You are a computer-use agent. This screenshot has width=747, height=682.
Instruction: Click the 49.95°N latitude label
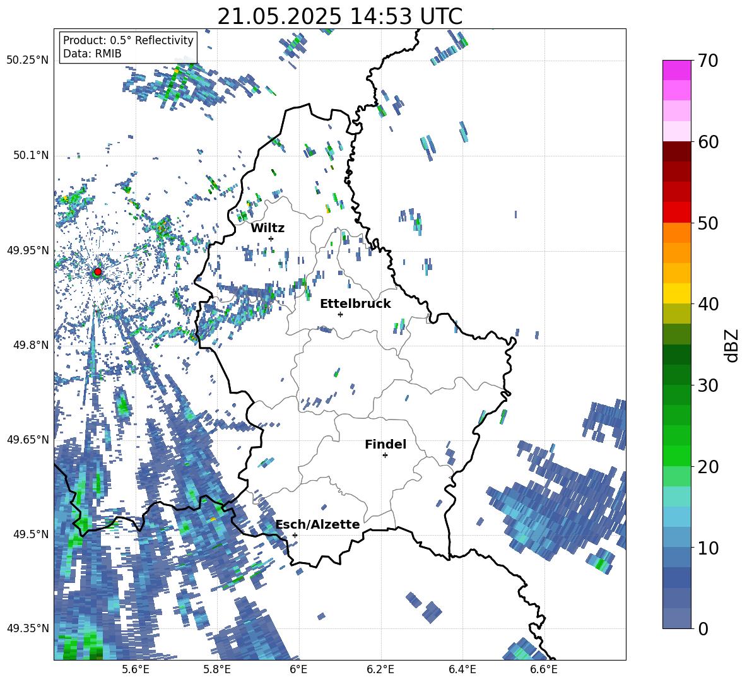(x=28, y=250)
